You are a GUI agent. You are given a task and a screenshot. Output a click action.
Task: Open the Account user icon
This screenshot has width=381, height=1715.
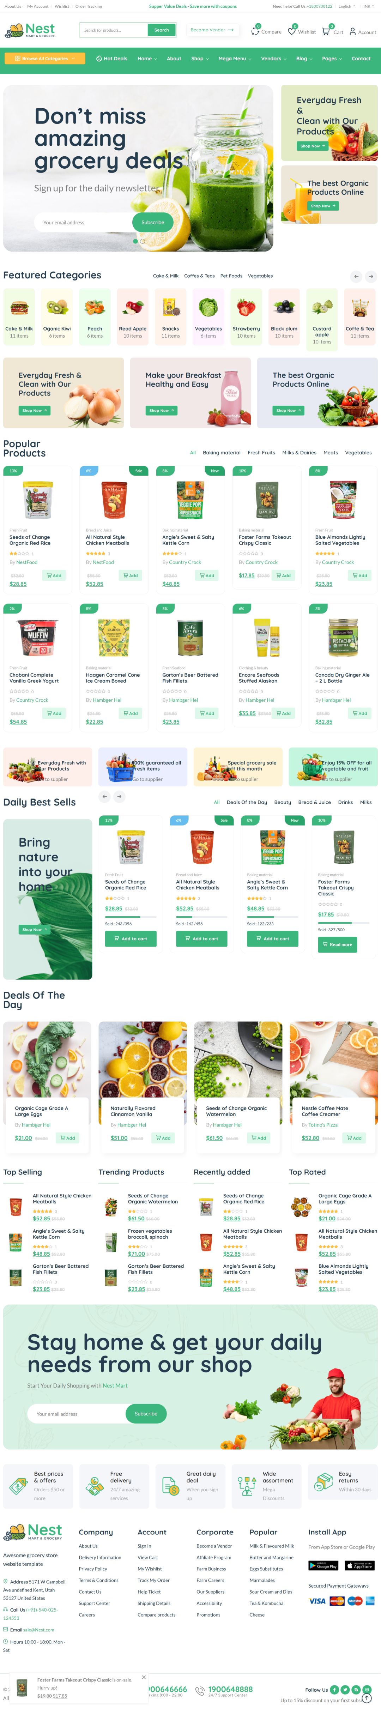click(x=352, y=31)
